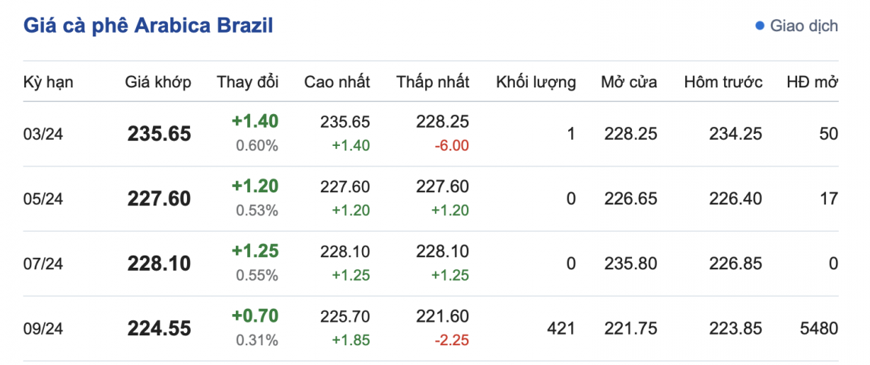Image resolution: width=870 pixels, height=365 pixels.
Task: Click the Giá khớp column header
Action: pos(158,82)
